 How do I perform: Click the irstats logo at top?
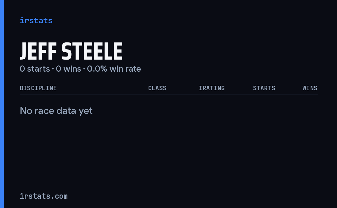coord(36,21)
